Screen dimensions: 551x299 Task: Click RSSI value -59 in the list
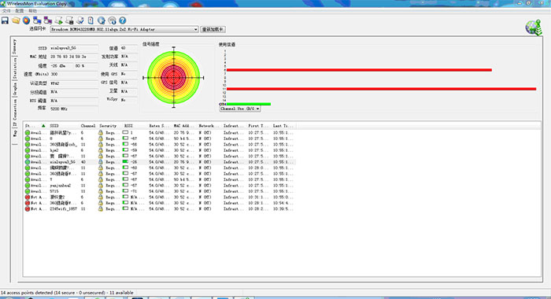134,150
